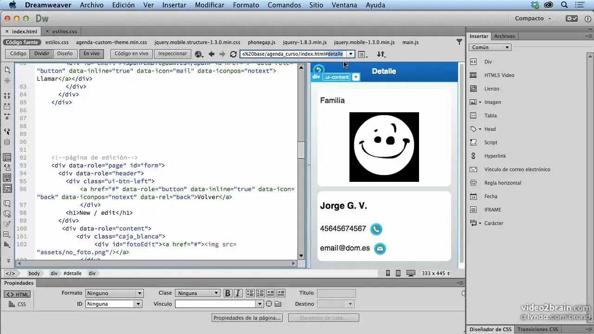Switch to Código view
Image resolution: width=594 pixels, height=334 pixels.
[18, 54]
